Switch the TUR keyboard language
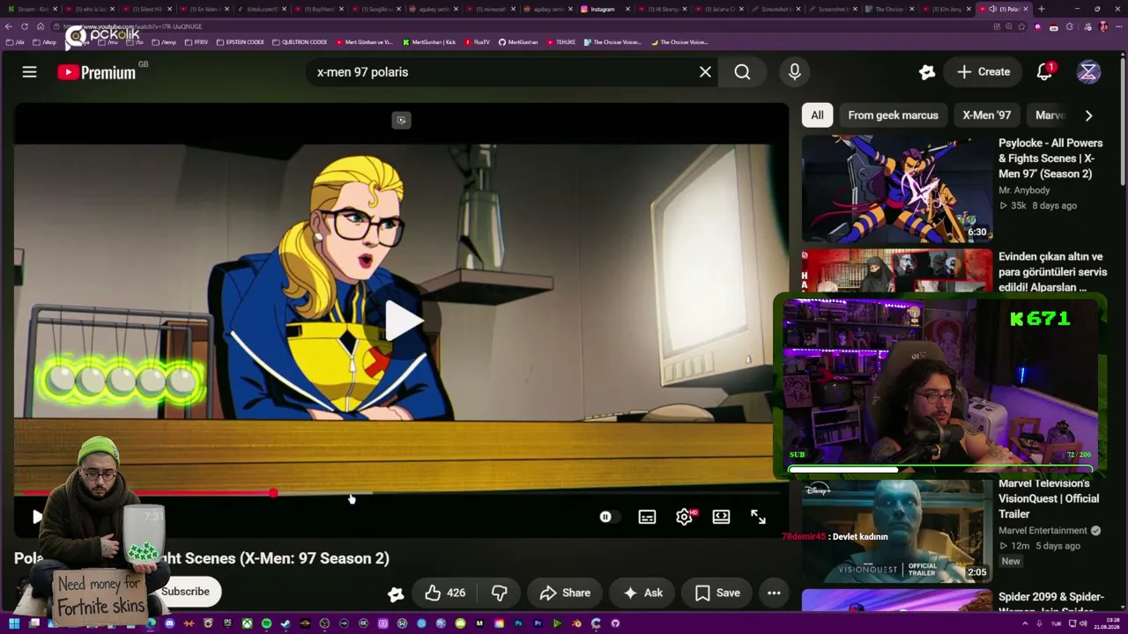The image size is (1128, 634). 1056,623
